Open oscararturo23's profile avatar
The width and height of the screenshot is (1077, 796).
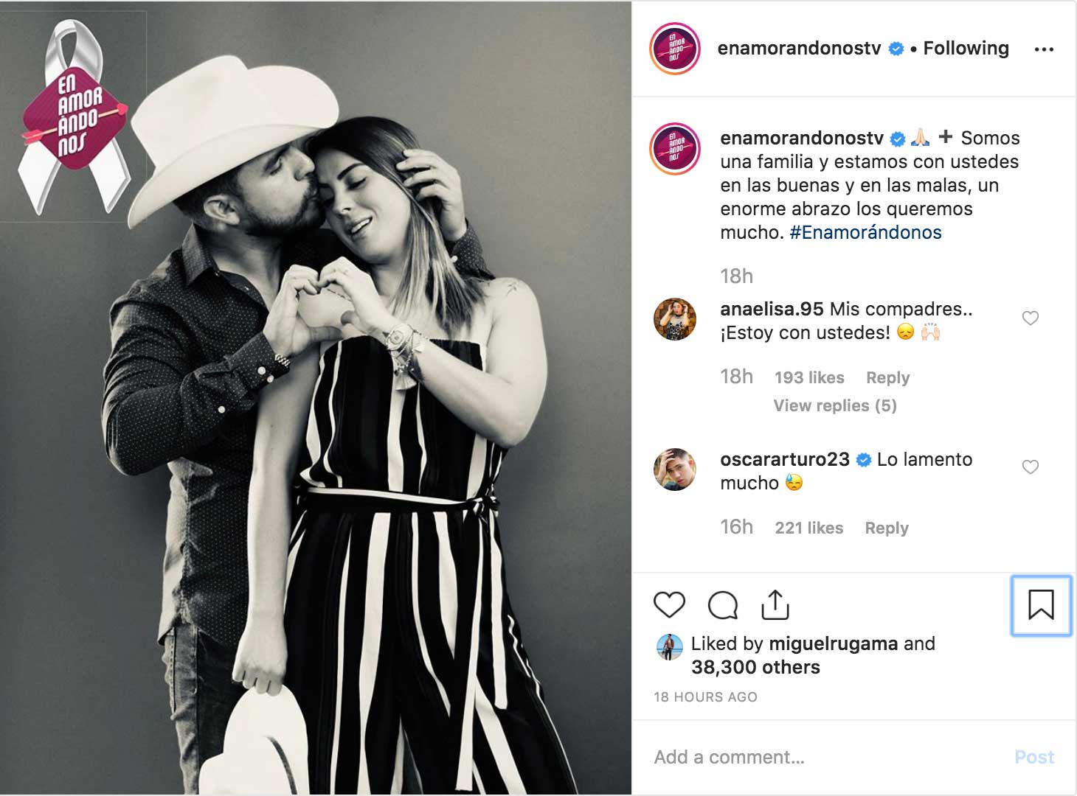pos(675,469)
